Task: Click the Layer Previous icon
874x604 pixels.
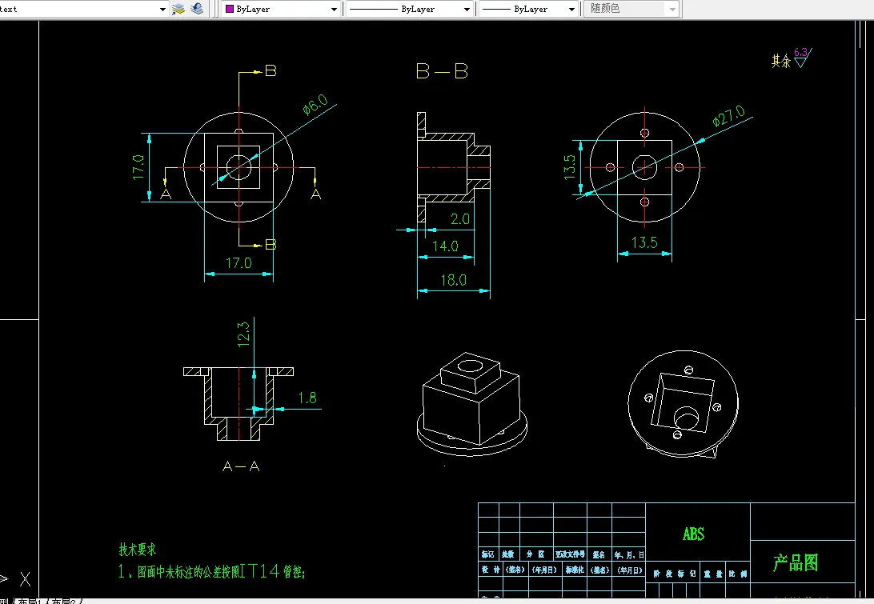Action: pos(197,9)
